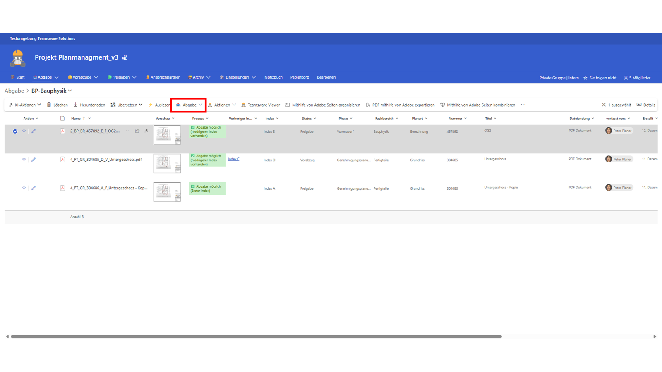This screenshot has height=372, width=662.
Task: Open the Notizbuch navigation item
Action: [273, 77]
